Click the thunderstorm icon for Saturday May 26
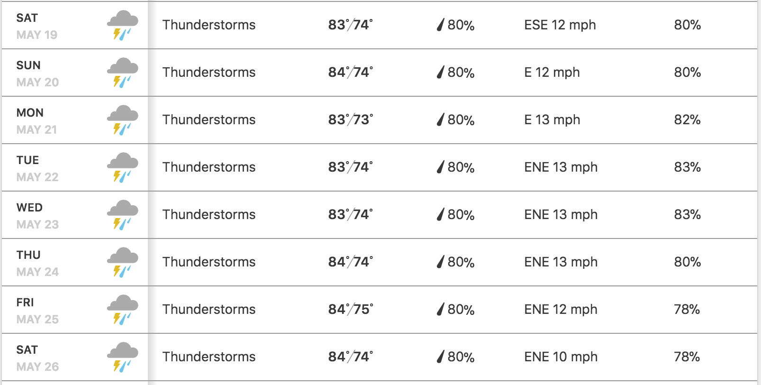The width and height of the screenshot is (761, 385). point(122,357)
